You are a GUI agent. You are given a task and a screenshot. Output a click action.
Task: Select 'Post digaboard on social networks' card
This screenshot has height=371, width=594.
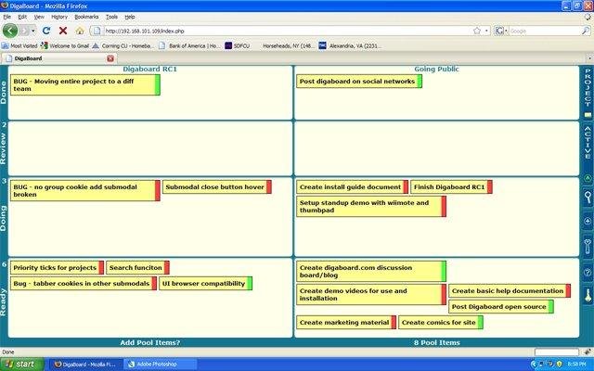(x=359, y=82)
